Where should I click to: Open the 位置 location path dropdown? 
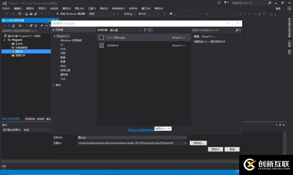click(x=185, y=143)
